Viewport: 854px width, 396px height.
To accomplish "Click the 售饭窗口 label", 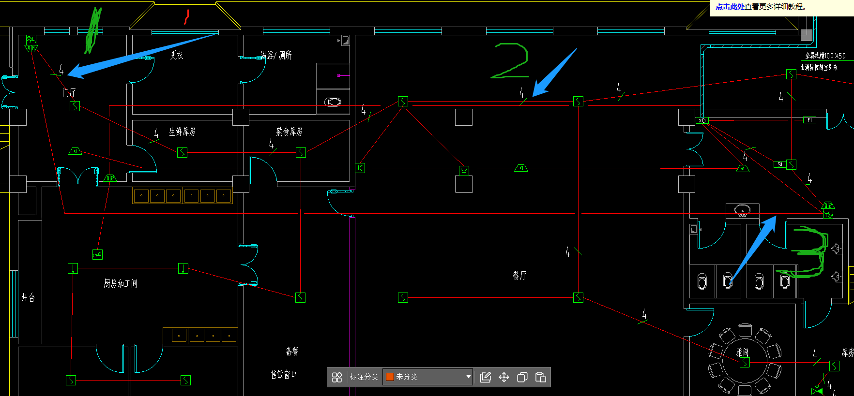I will tap(284, 374).
